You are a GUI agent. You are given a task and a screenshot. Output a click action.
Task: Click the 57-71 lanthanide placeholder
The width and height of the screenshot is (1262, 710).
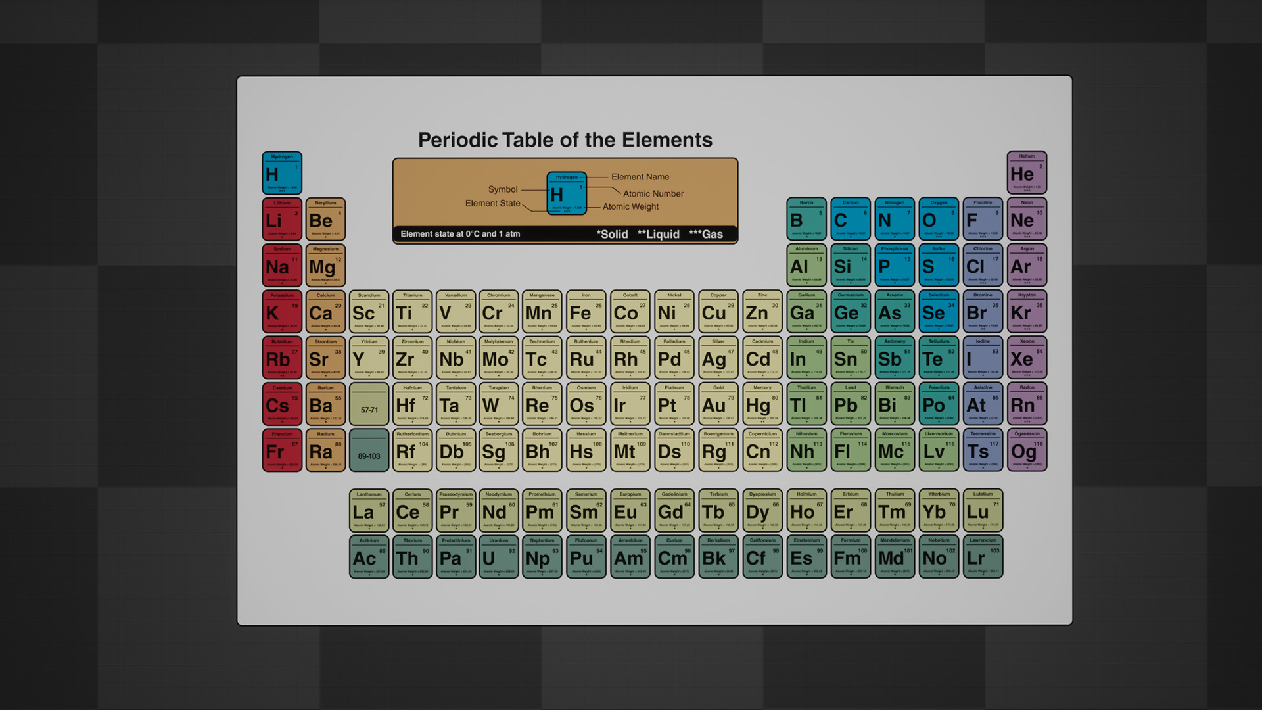pos(369,405)
